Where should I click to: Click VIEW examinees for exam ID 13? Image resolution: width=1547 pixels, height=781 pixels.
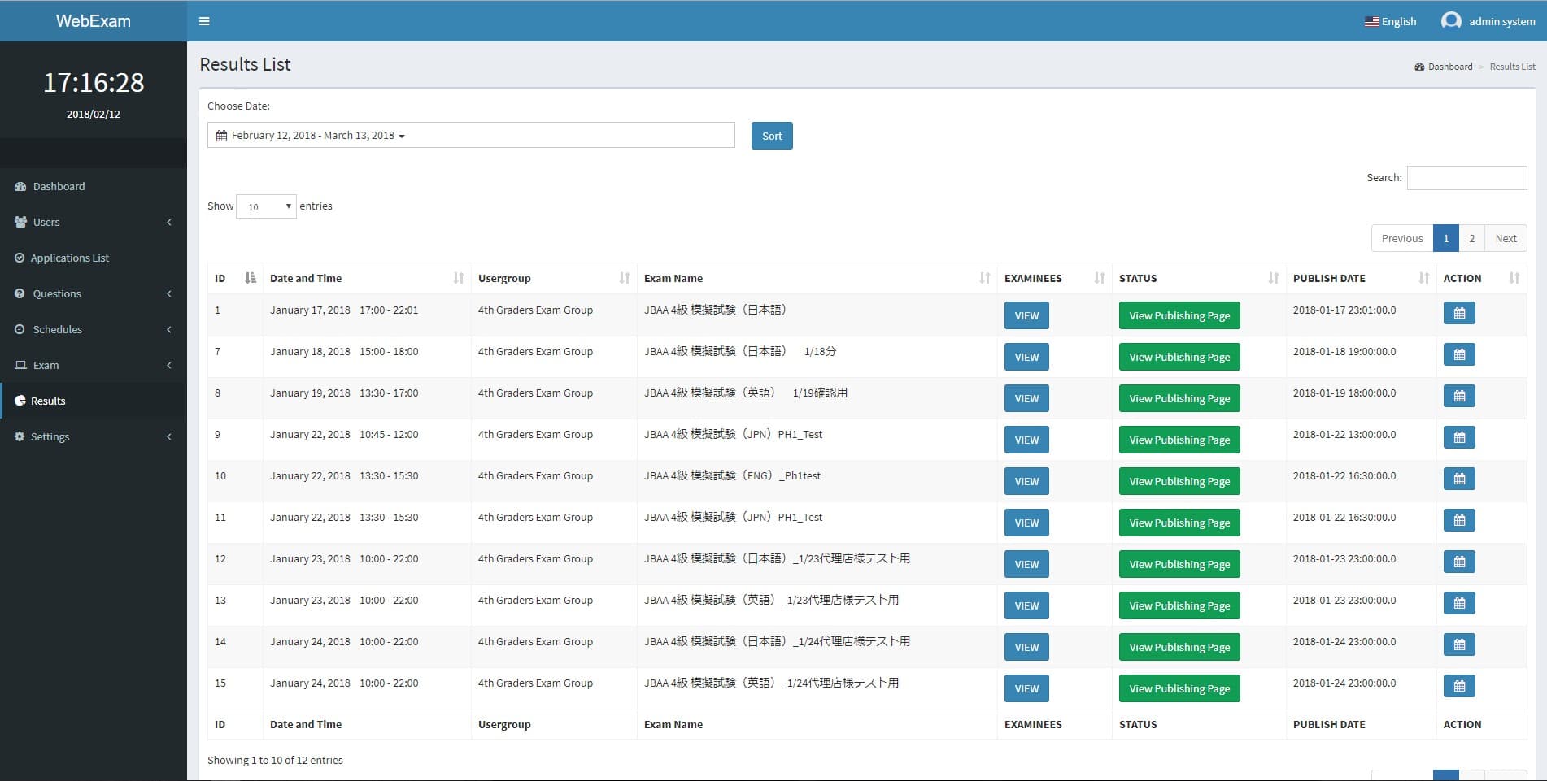click(x=1026, y=605)
